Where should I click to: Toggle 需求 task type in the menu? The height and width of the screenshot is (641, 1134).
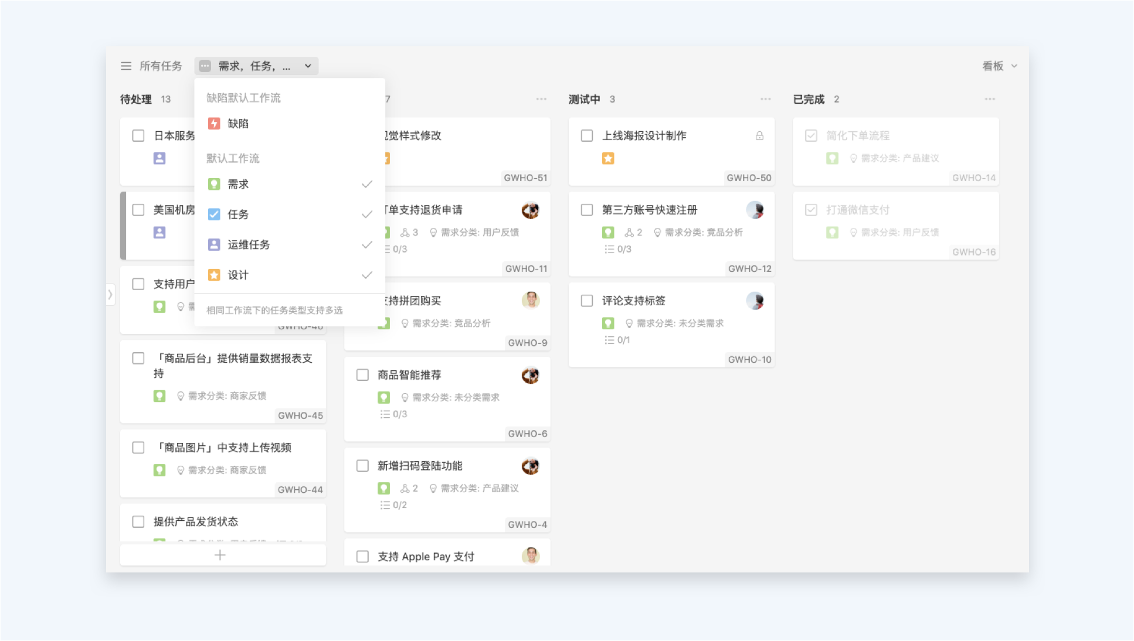point(289,185)
